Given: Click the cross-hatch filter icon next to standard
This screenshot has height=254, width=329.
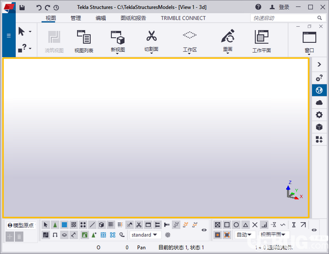Looking at the screenshot, I should click(167, 235).
